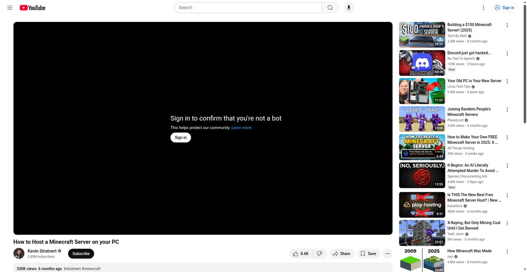This screenshot has height=272, width=527.
Task: Open New Best Free Minecraft Server Host thumbnail
Action: coord(422,205)
